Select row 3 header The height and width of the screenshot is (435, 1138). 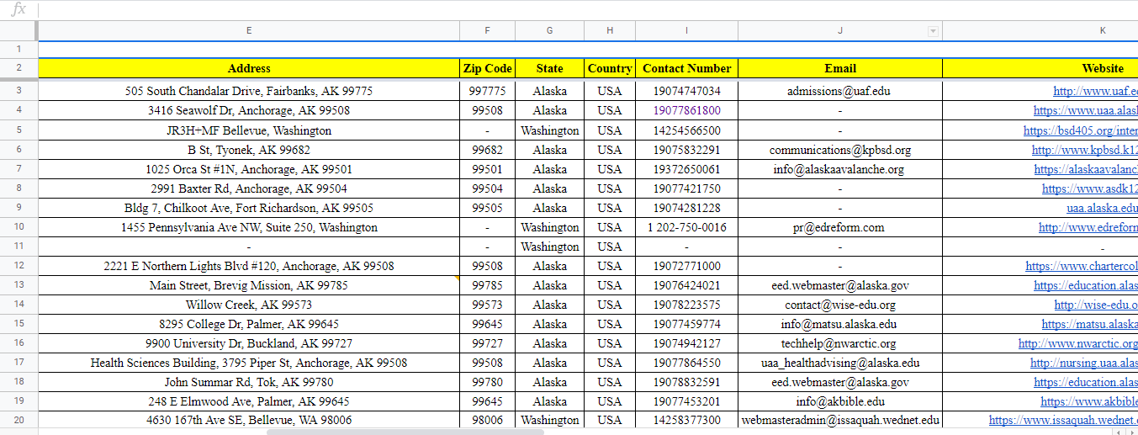(19, 90)
